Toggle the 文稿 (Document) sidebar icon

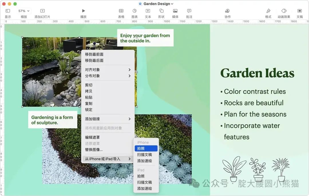click(300, 11)
